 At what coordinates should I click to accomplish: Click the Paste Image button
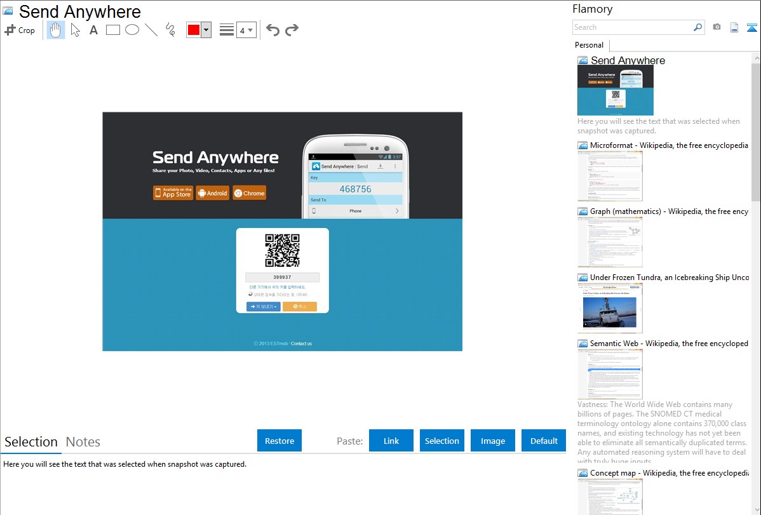(x=493, y=441)
